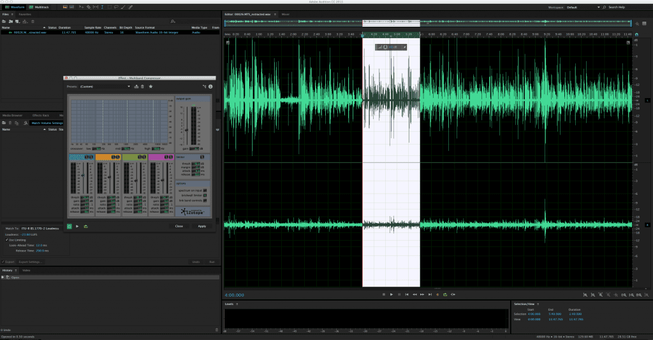Click the Record button in transport
The width and height of the screenshot is (653, 340).
click(x=437, y=294)
